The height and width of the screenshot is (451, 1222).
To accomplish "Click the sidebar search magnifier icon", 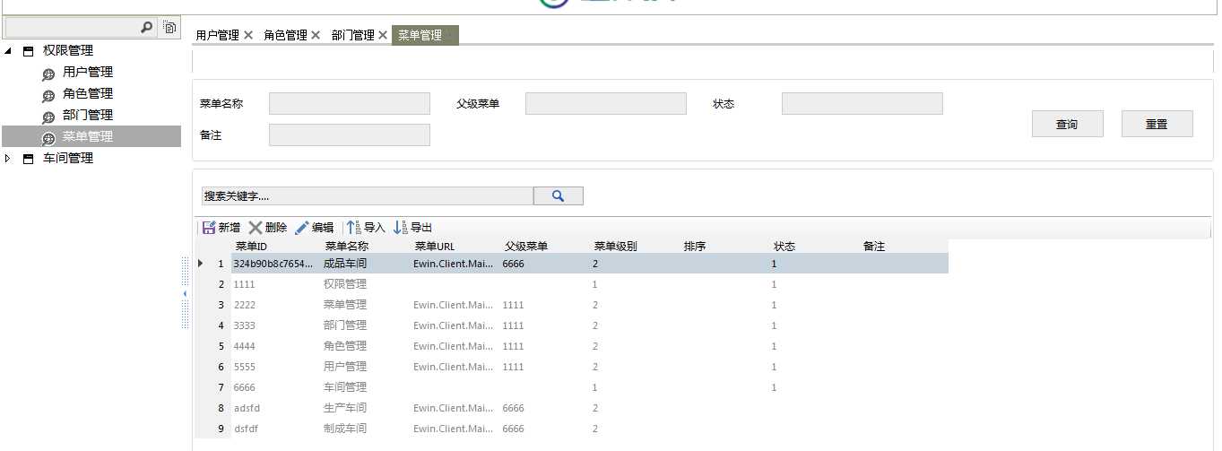I will click(x=147, y=28).
